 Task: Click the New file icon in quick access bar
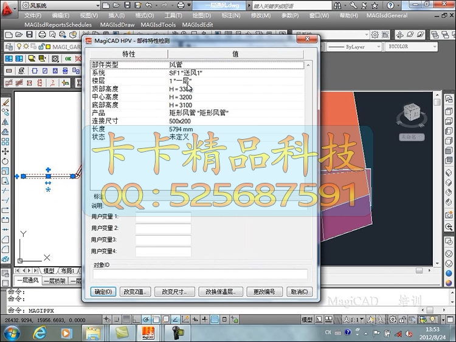click(x=106, y=5)
